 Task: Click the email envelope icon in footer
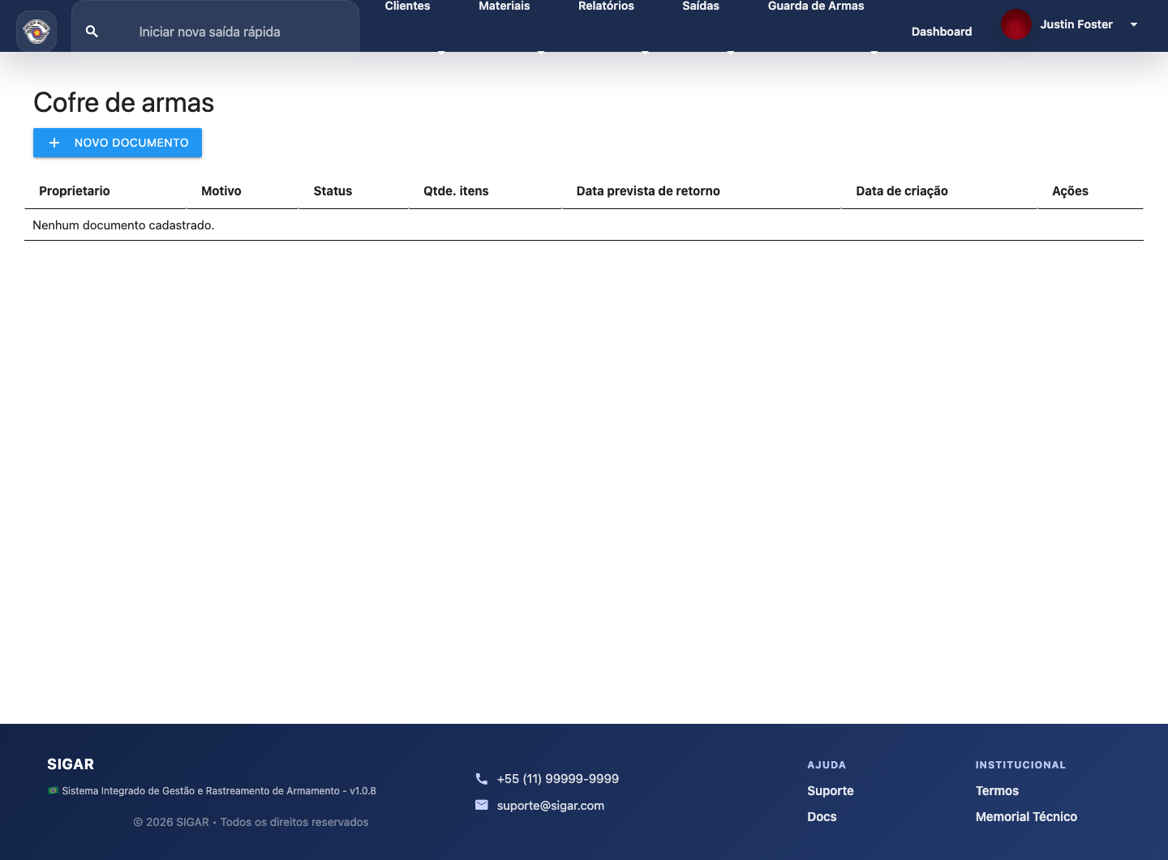[482, 805]
